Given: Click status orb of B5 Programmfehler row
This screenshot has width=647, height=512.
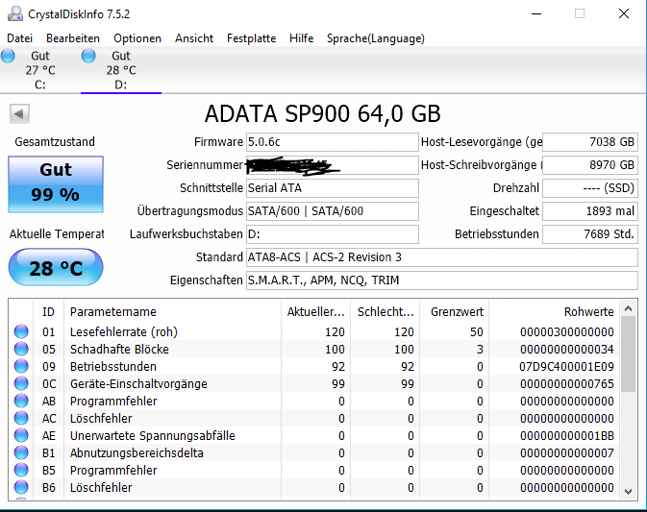Looking at the screenshot, I should click(x=21, y=470).
